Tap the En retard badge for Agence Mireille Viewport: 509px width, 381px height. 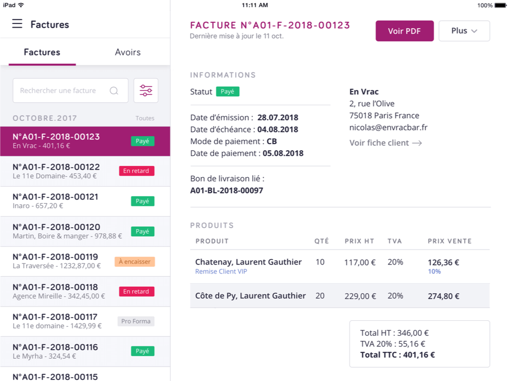(136, 291)
